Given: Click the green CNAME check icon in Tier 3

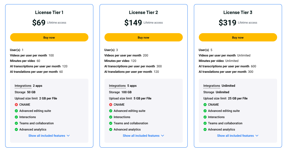Looking at the screenshot, I should pyautogui.click(x=205, y=105).
